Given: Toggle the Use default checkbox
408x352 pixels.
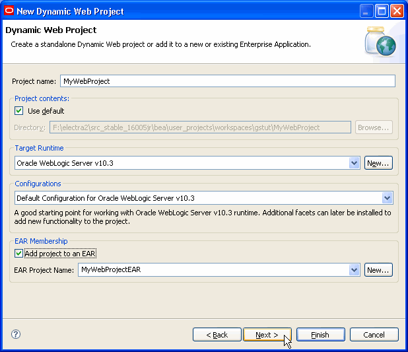Looking at the screenshot, I should (x=18, y=111).
